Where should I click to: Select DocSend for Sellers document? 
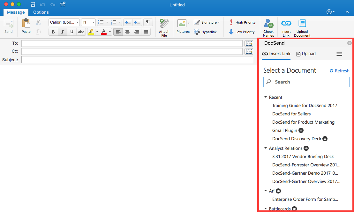click(291, 114)
